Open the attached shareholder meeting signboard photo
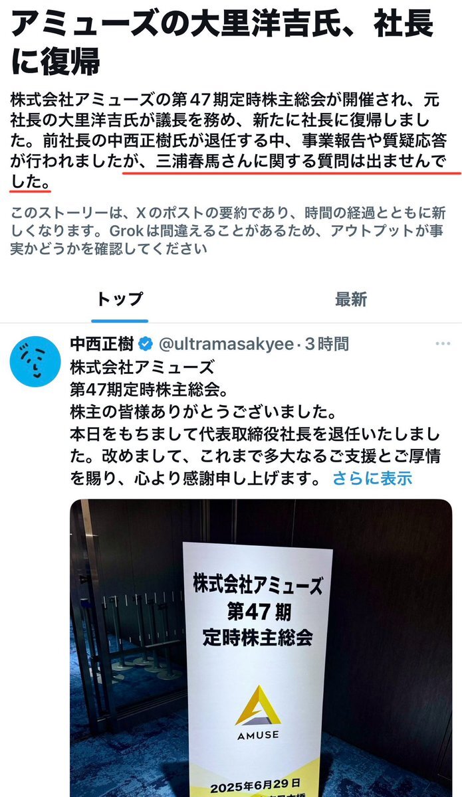Viewport: 462px width, 797px height. tap(261, 648)
